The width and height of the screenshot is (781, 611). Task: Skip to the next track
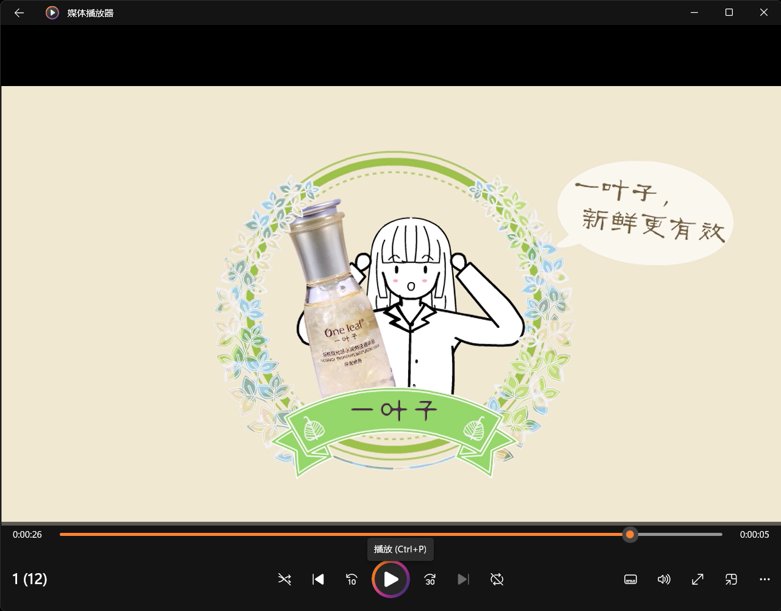pyautogui.click(x=464, y=579)
